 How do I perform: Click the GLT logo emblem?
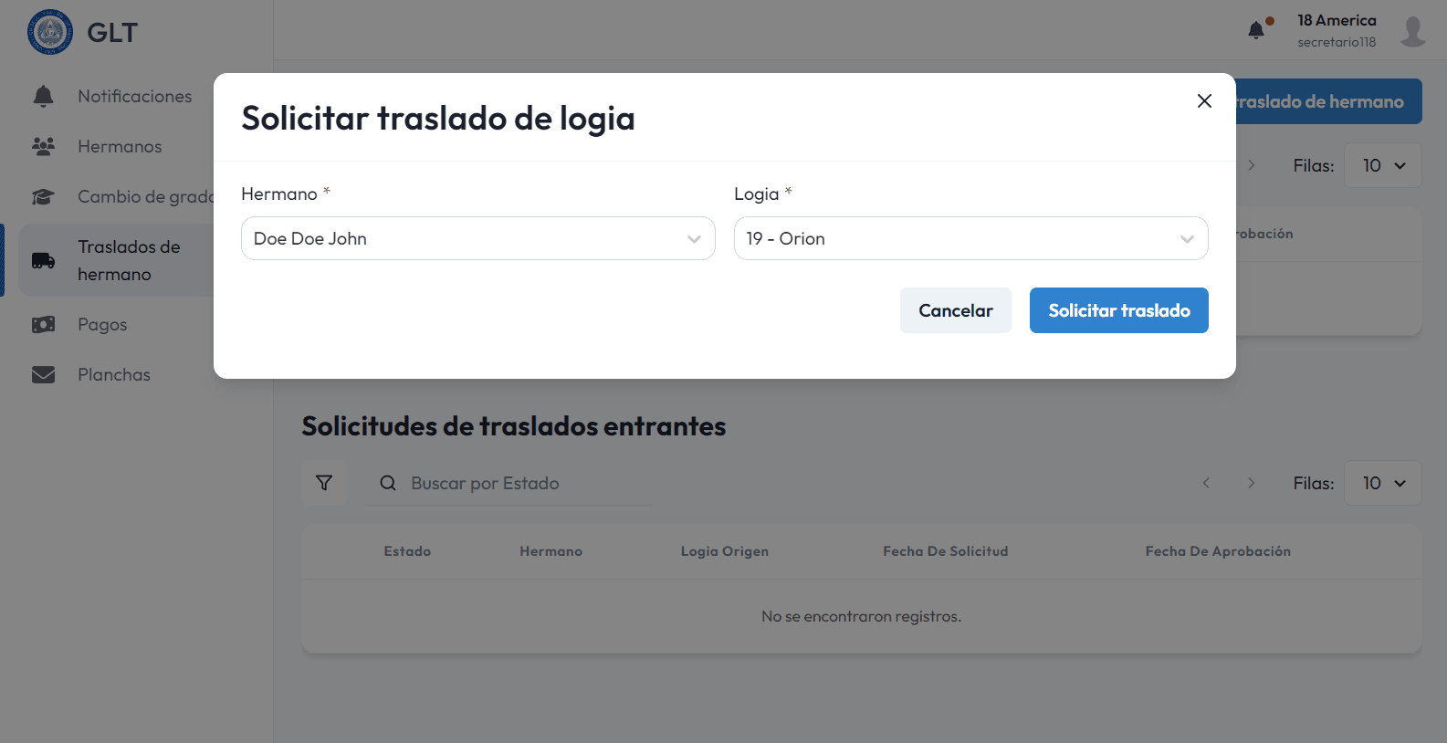click(50, 32)
